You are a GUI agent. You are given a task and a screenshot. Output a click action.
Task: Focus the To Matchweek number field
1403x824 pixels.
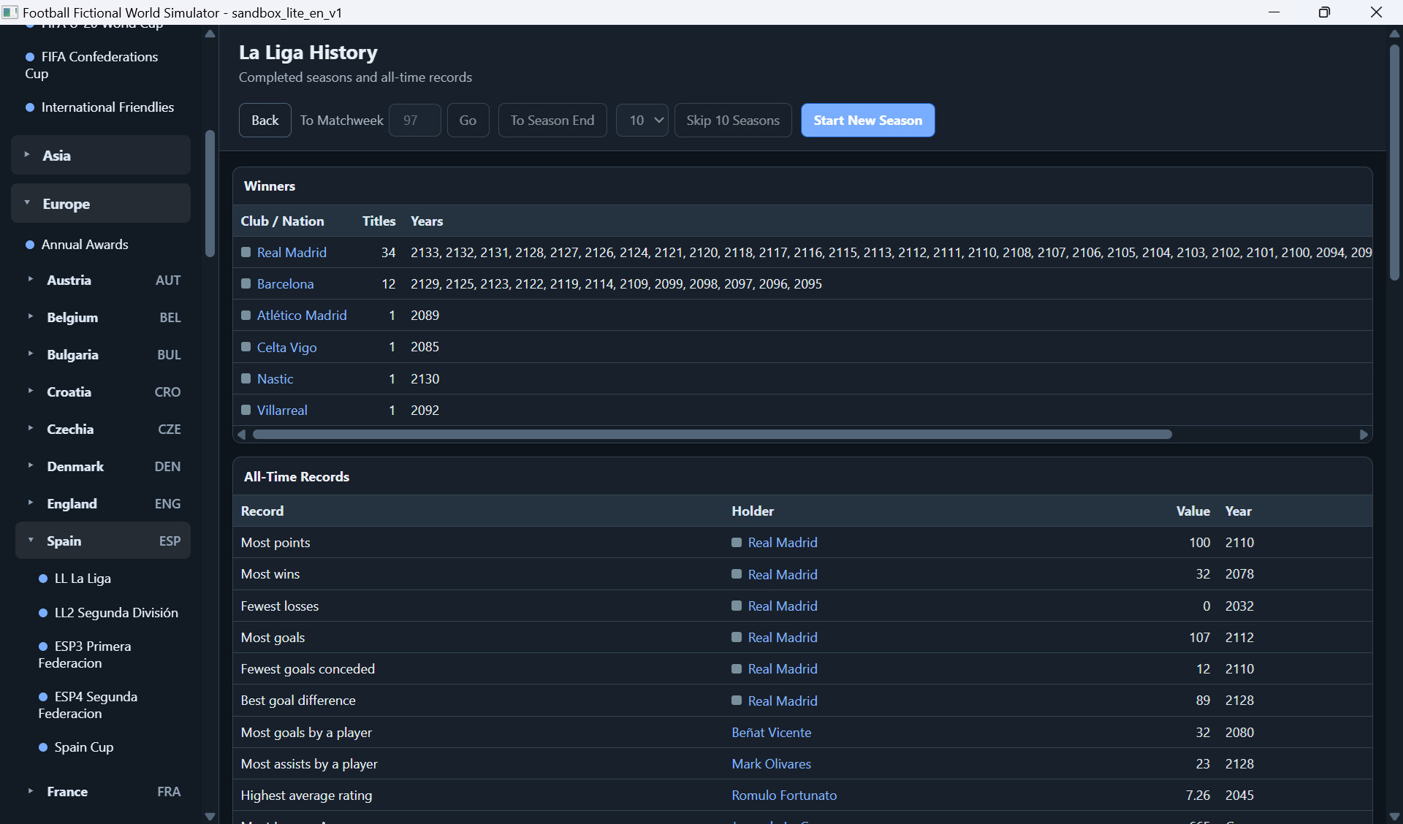pos(415,120)
